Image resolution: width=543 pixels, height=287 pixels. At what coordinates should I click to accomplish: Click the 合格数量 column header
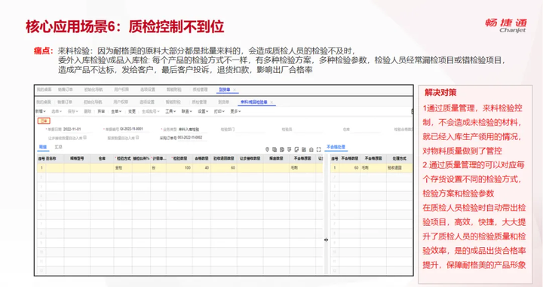(201, 158)
